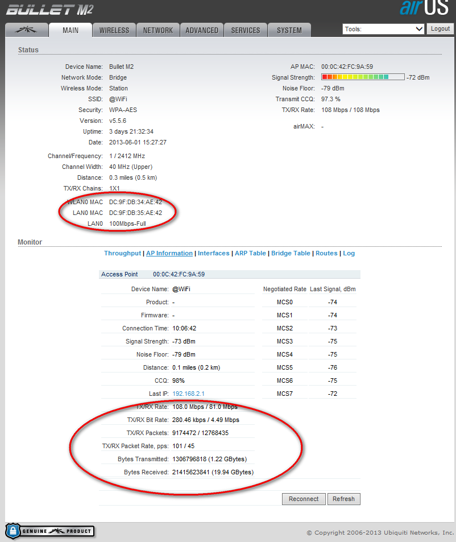Open the Interfaces monitor link
This screenshot has height=542, width=456.
(x=213, y=253)
